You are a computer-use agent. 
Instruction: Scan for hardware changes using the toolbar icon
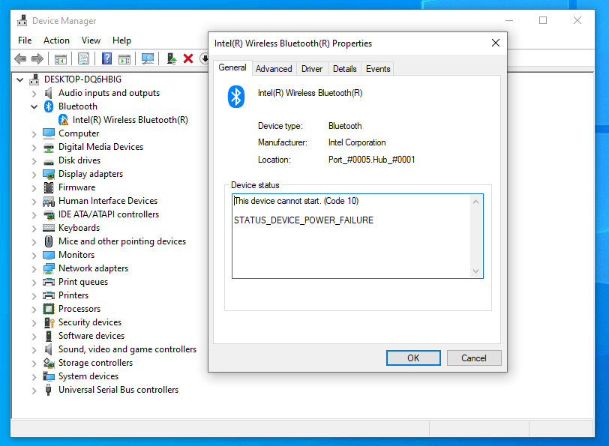[x=148, y=58]
